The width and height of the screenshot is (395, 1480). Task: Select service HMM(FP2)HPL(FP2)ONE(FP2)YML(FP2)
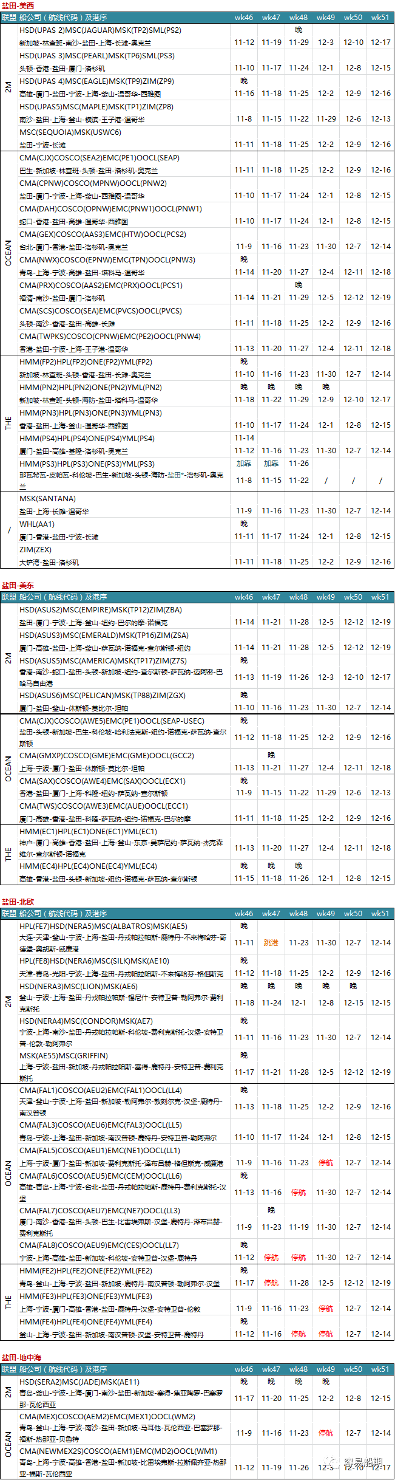[x=86, y=361]
